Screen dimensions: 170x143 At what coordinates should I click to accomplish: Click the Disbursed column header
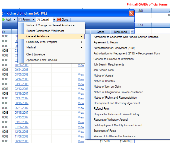(120, 32)
